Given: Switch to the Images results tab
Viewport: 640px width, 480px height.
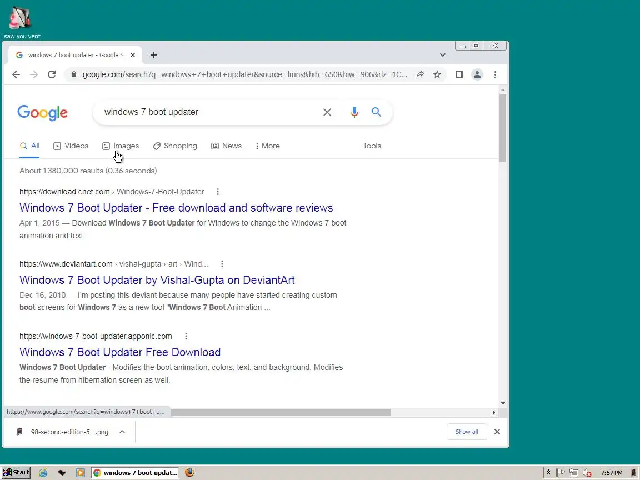Looking at the screenshot, I should coord(121,146).
